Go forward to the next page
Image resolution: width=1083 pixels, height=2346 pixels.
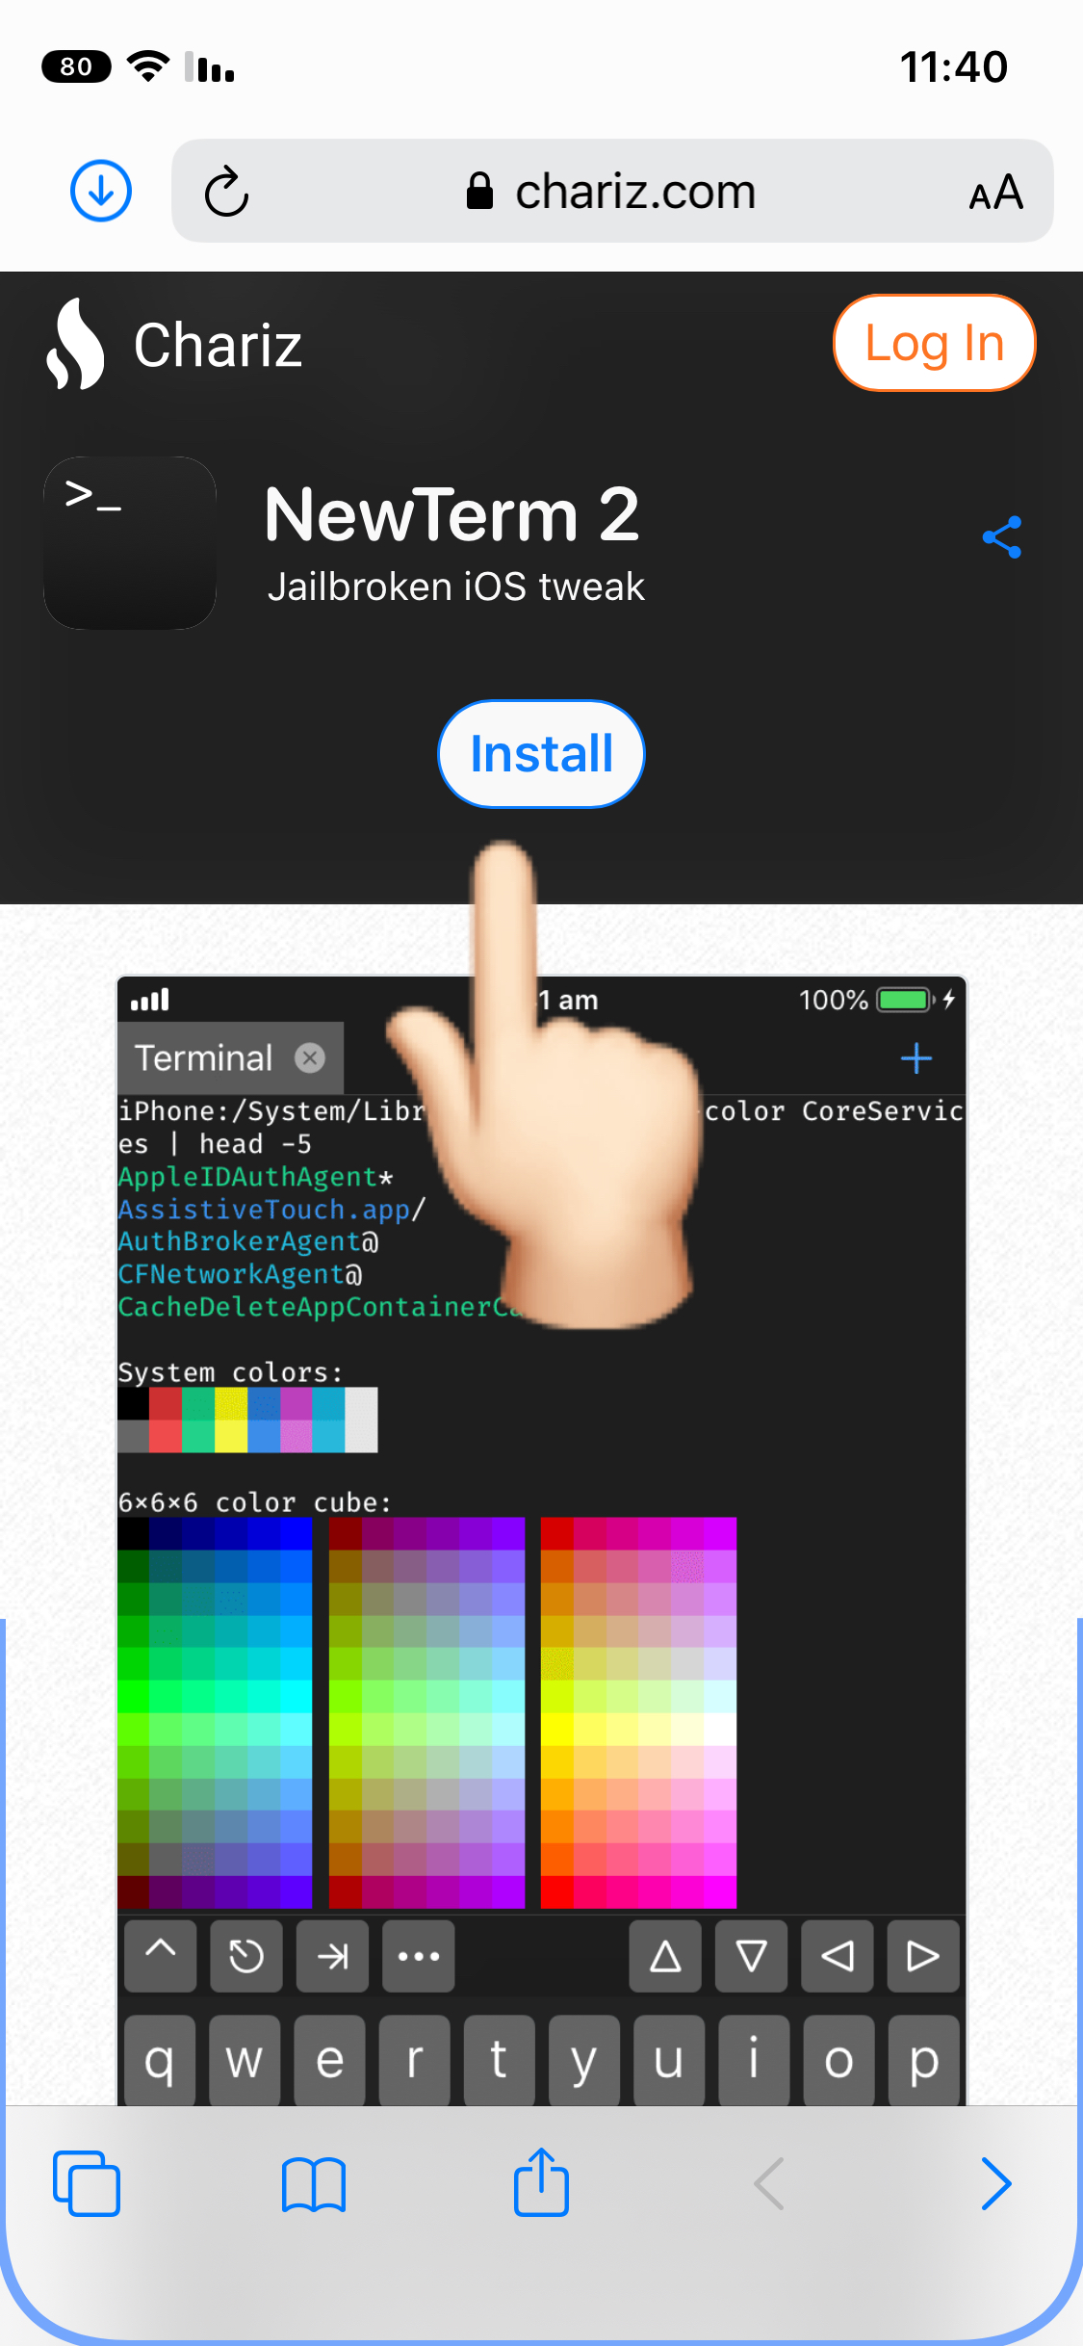pos(996,2183)
